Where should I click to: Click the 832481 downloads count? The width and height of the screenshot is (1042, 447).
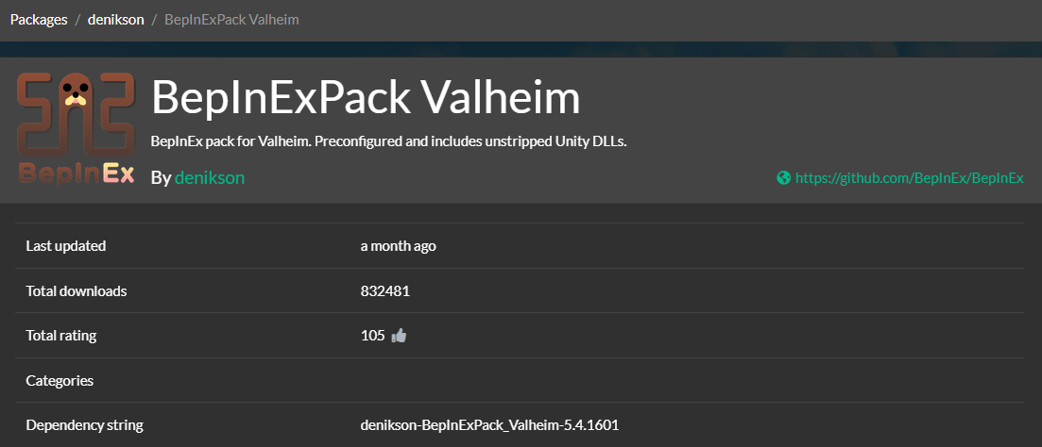pyautogui.click(x=385, y=291)
